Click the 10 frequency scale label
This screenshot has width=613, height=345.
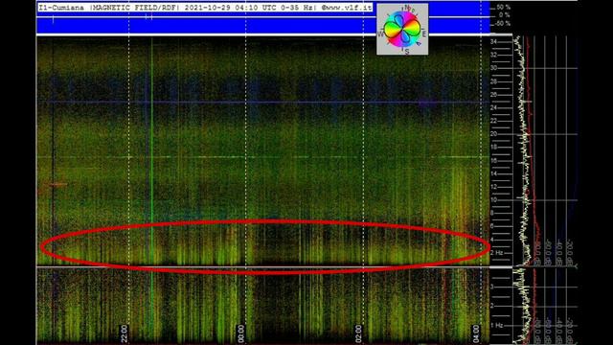494,200
